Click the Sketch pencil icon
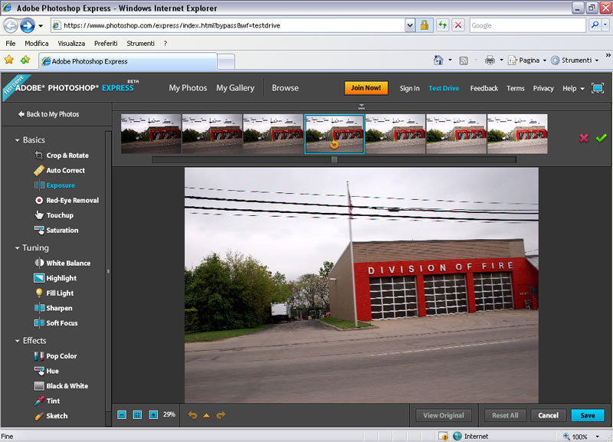The width and height of the screenshot is (613, 442). (39, 416)
